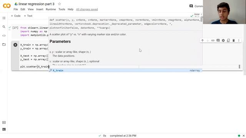Open the Help menu
246x138 pixels.
pos(70,9)
